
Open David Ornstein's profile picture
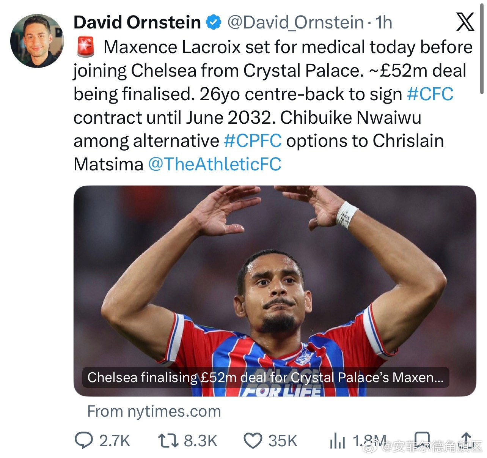37,41
